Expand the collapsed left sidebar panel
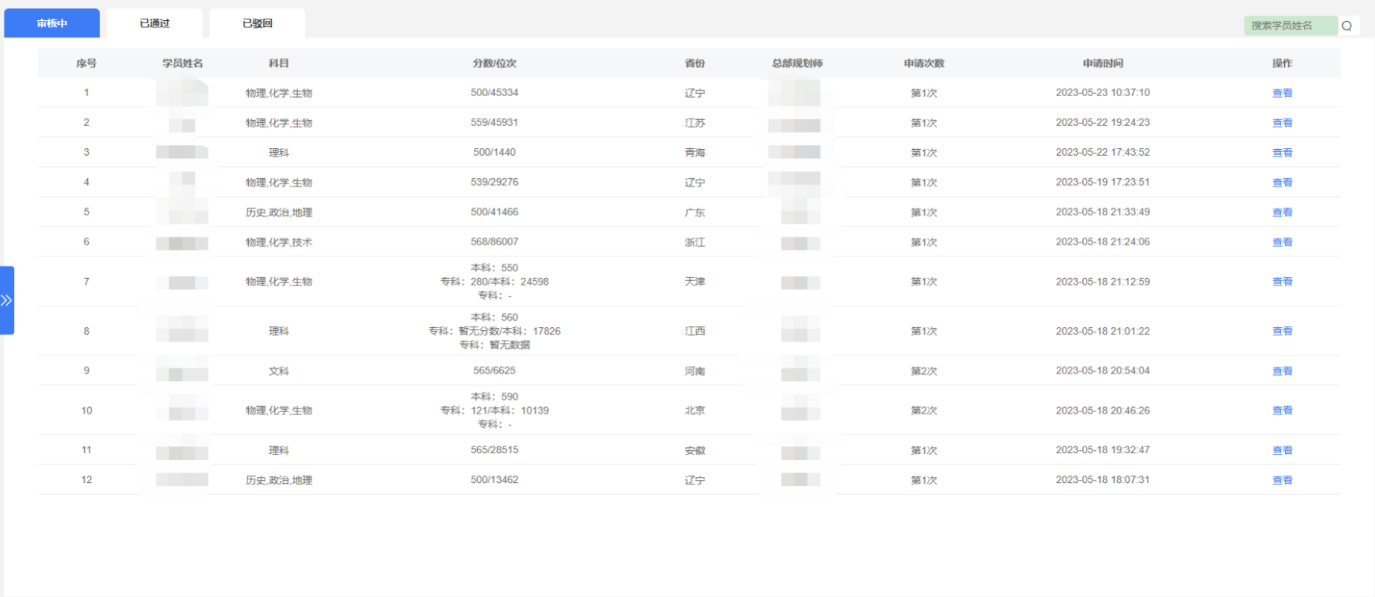 7,300
